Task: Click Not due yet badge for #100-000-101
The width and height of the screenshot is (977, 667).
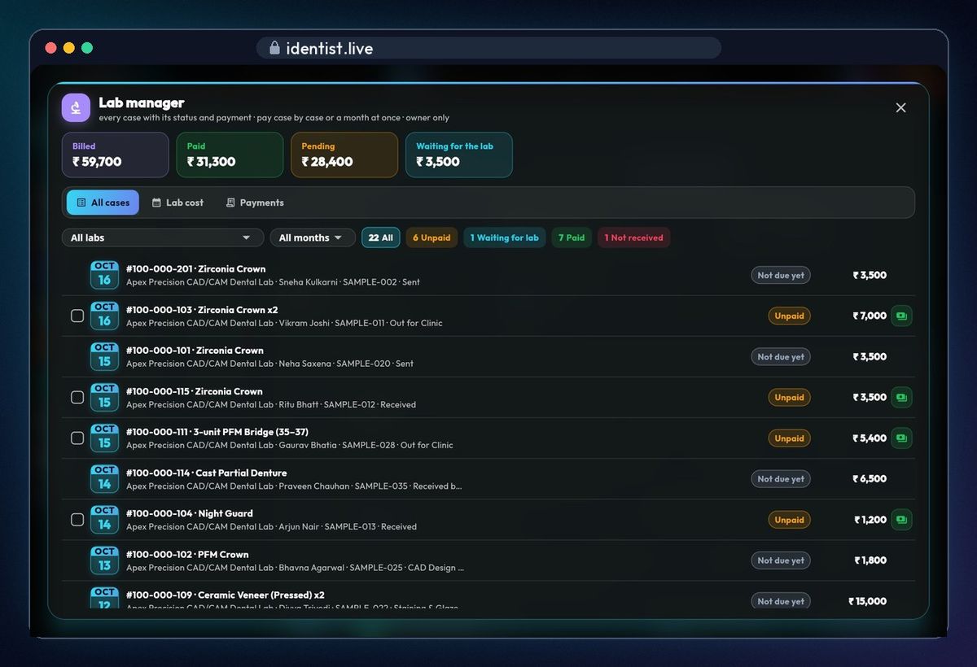Action: [x=781, y=356]
